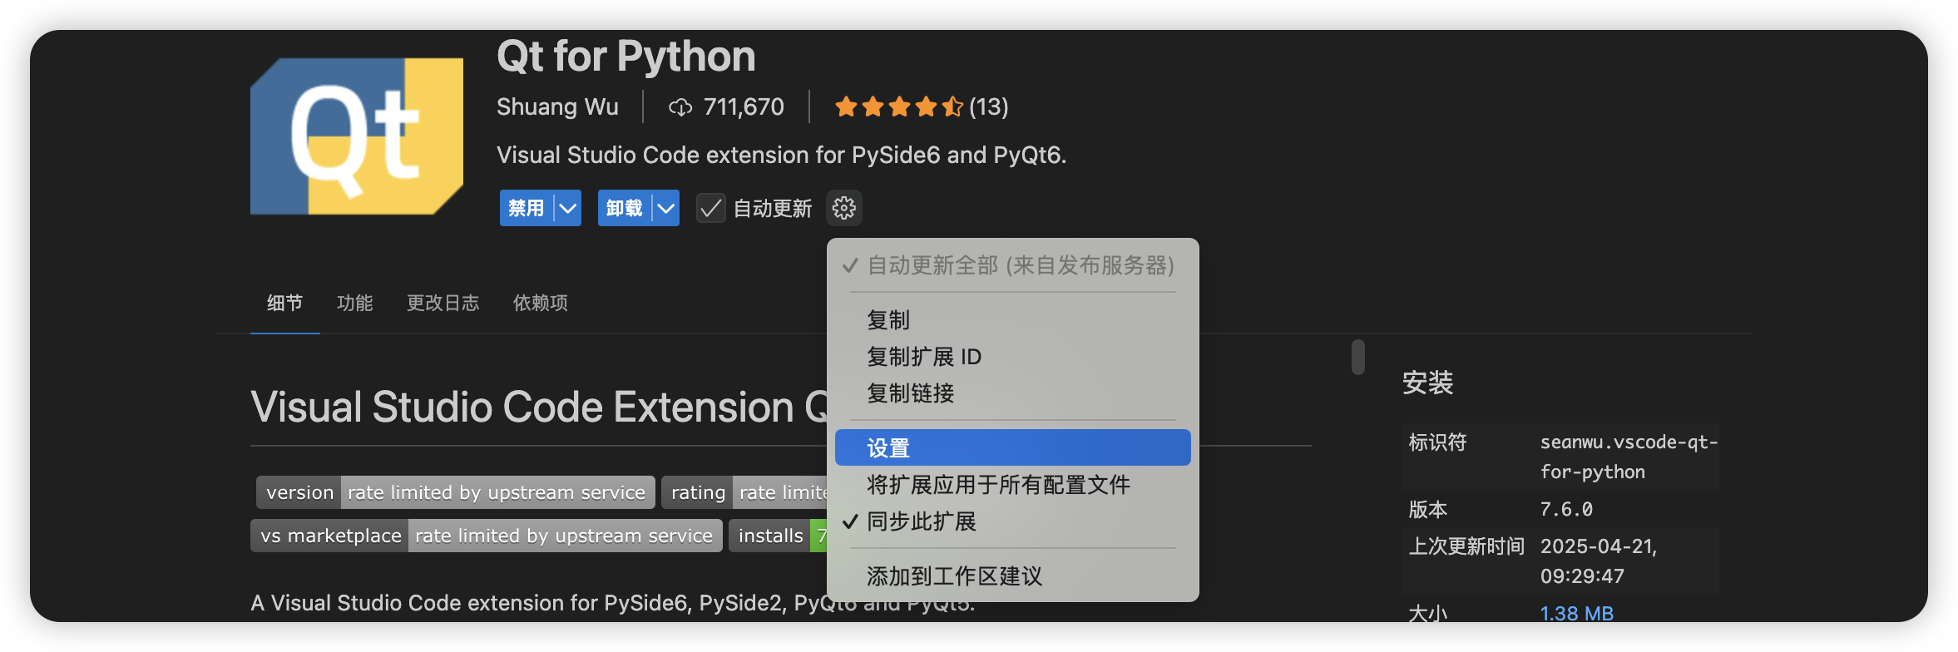Click the 卸载 button

[x=625, y=208]
